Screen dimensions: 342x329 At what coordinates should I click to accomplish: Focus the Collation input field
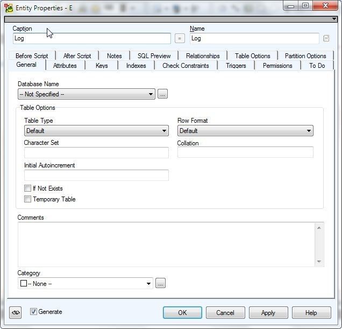click(245, 152)
